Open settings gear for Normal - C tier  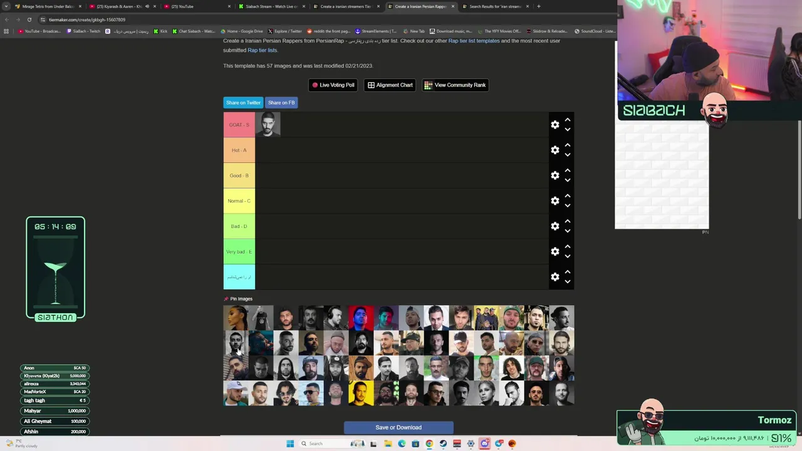[x=555, y=201]
